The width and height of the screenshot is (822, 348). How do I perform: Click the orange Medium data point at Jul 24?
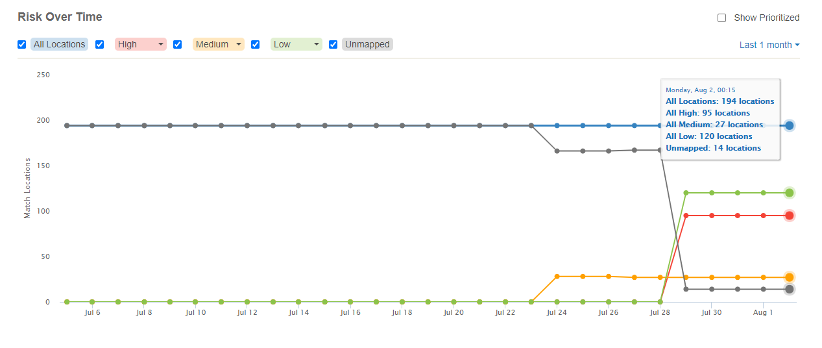point(557,277)
